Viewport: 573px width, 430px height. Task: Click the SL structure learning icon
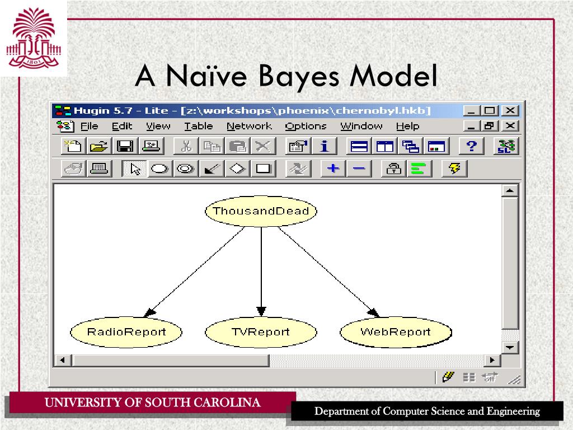click(x=506, y=146)
